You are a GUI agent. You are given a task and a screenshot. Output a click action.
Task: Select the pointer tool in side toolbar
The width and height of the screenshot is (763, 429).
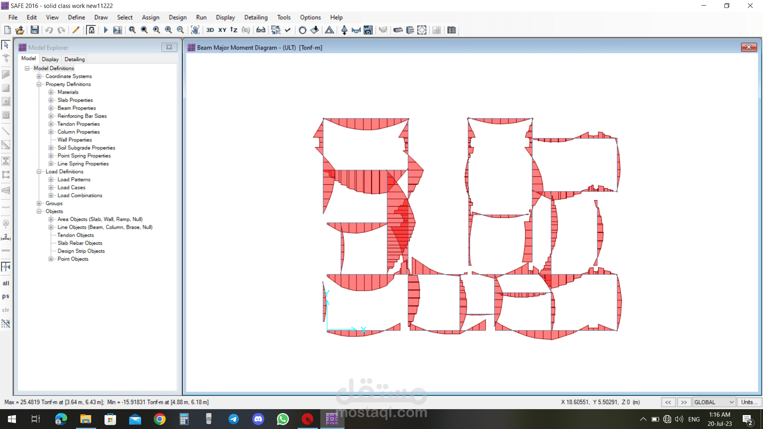coord(6,45)
